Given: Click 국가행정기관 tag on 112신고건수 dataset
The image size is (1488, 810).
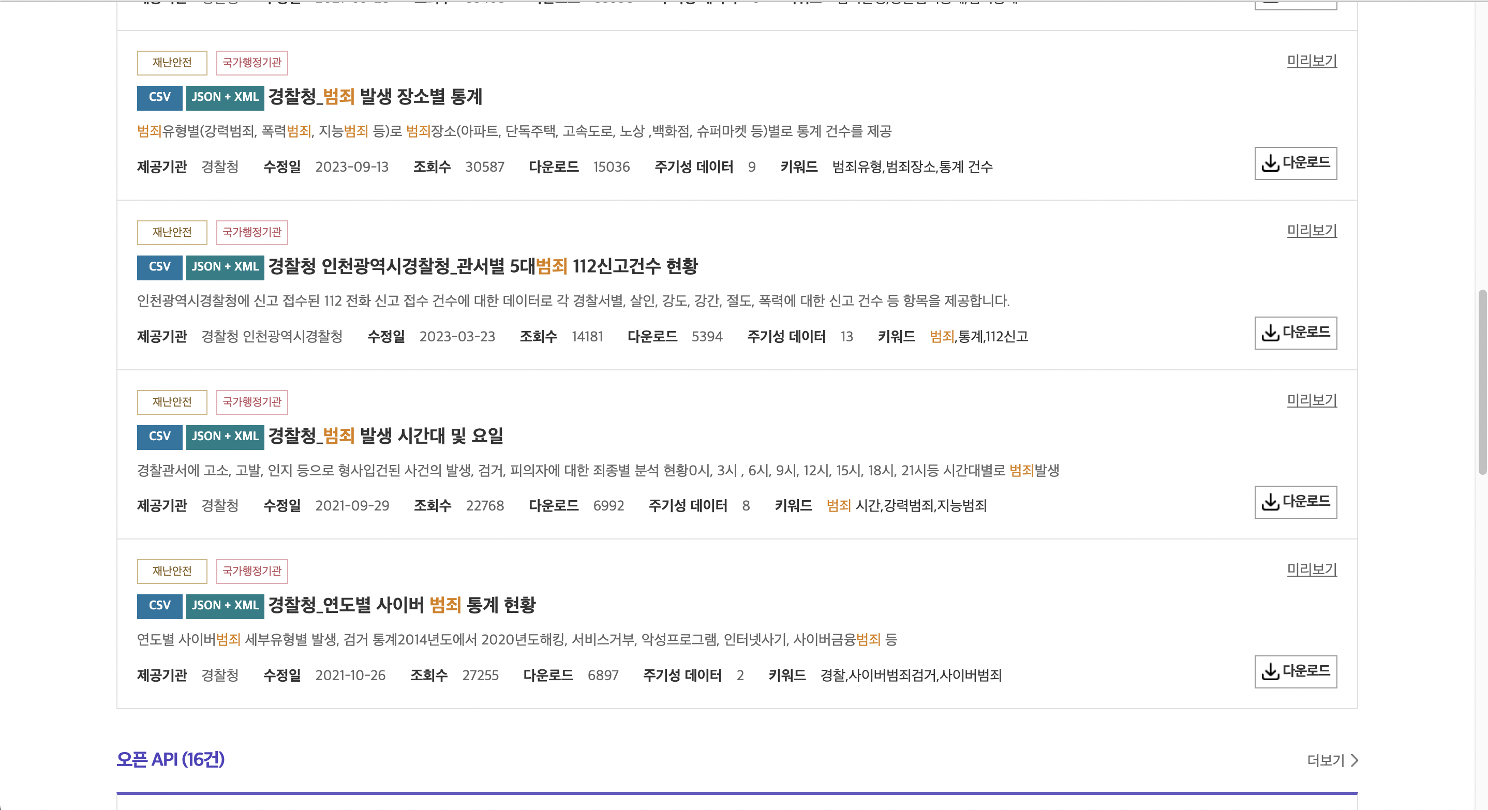Looking at the screenshot, I should (252, 233).
